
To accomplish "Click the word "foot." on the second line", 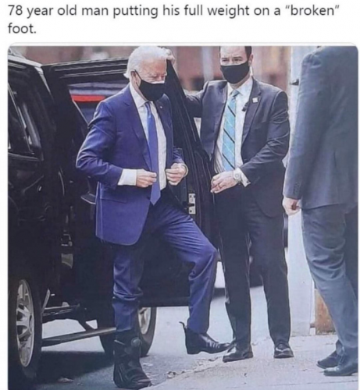I will [x=22, y=29].
